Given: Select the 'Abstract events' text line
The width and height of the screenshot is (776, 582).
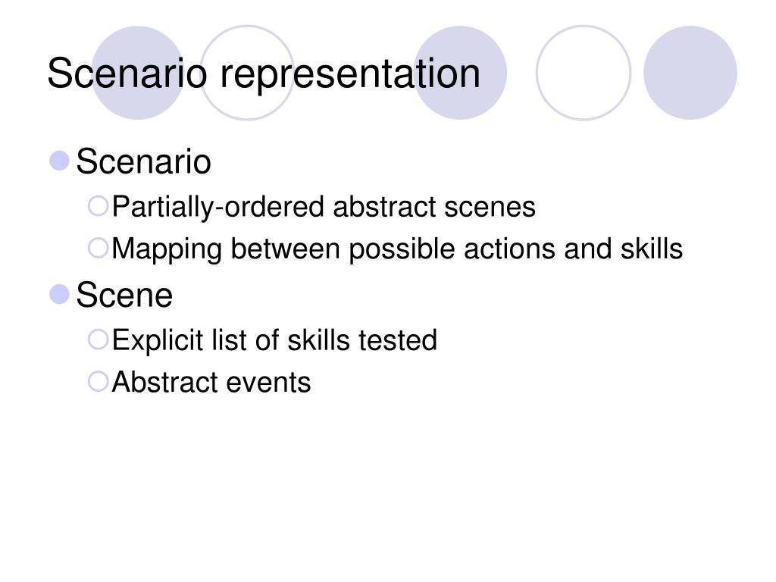Looking at the screenshot, I should 211,383.
